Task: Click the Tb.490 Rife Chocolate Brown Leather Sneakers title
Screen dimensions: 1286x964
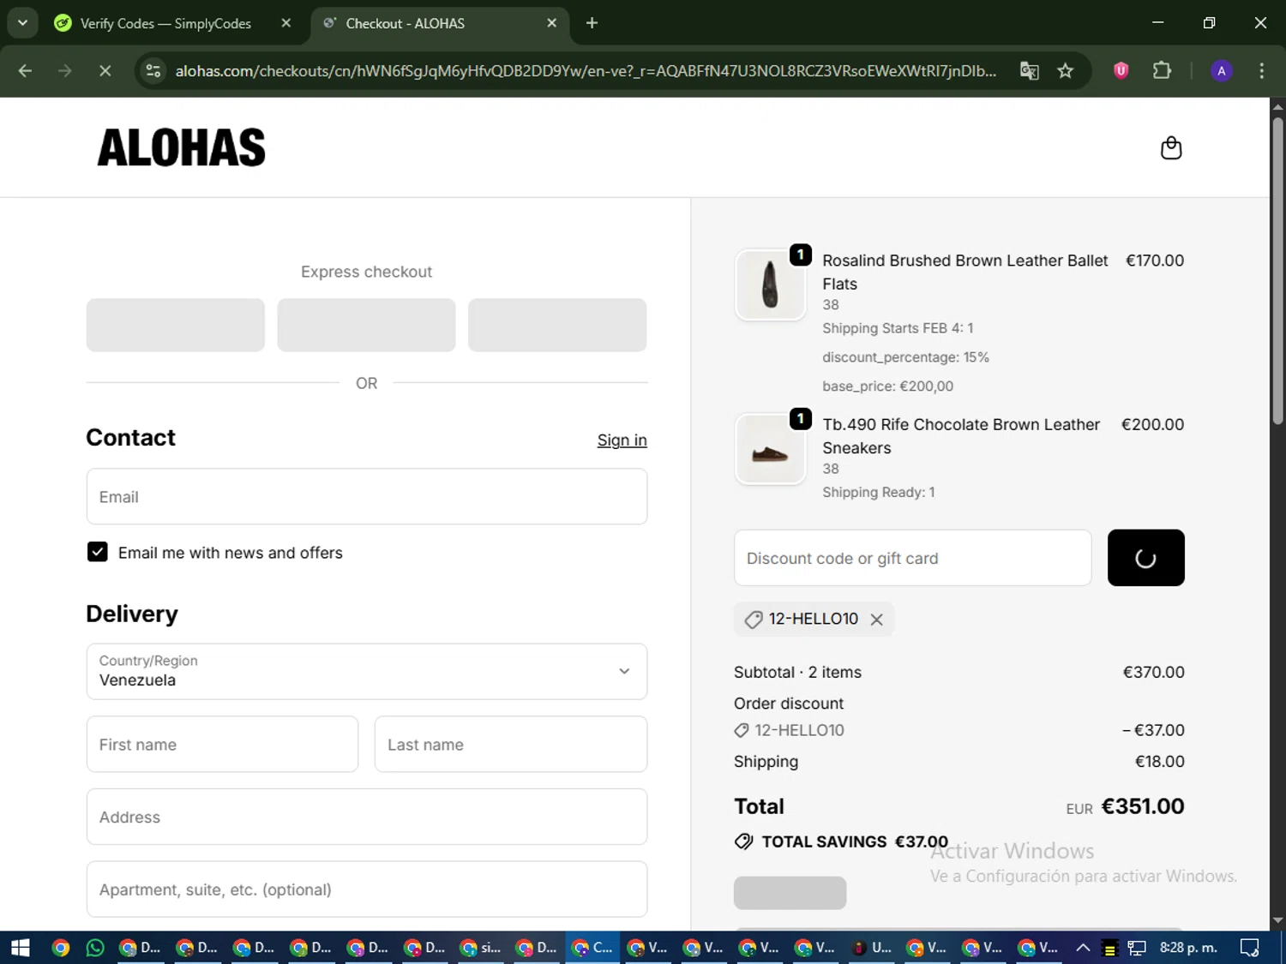Action: pos(961,436)
